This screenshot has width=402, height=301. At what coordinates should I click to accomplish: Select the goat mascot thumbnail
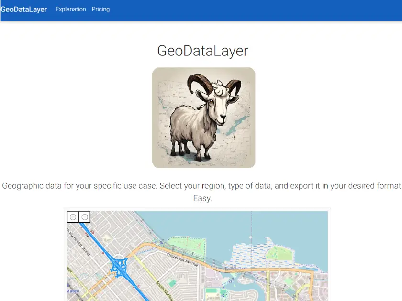tap(203, 118)
